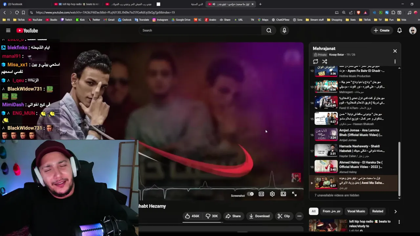Click Brave Shields lion icon
This screenshot has width=420, height=236.
point(358,12)
